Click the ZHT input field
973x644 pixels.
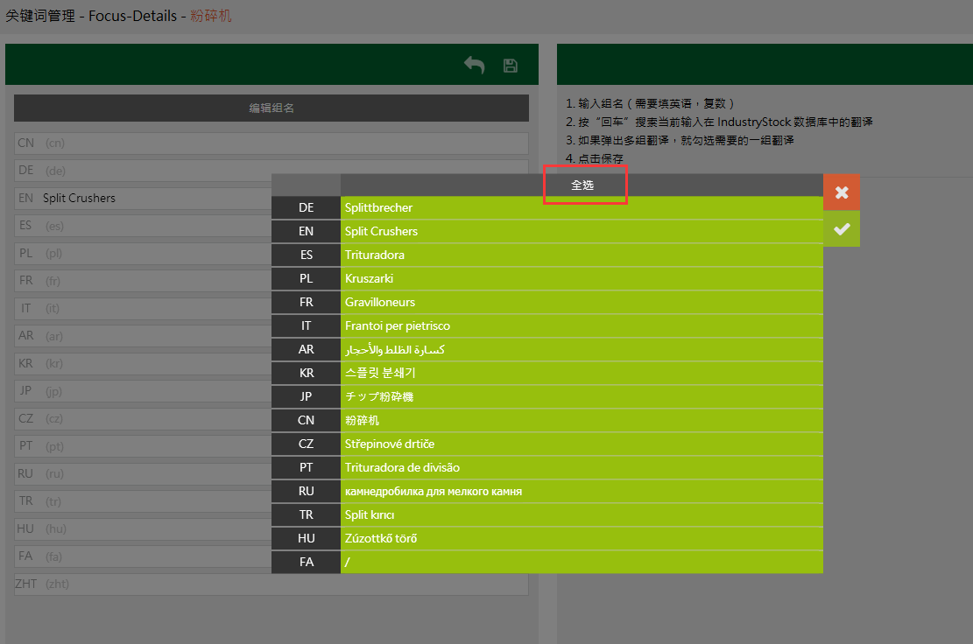coord(271,584)
